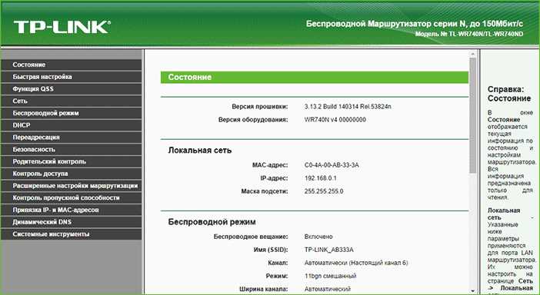The height and width of the screenshot is (295, 540).
Task: Select Переадресация in the sidebar
Action: tap(72, 138)
